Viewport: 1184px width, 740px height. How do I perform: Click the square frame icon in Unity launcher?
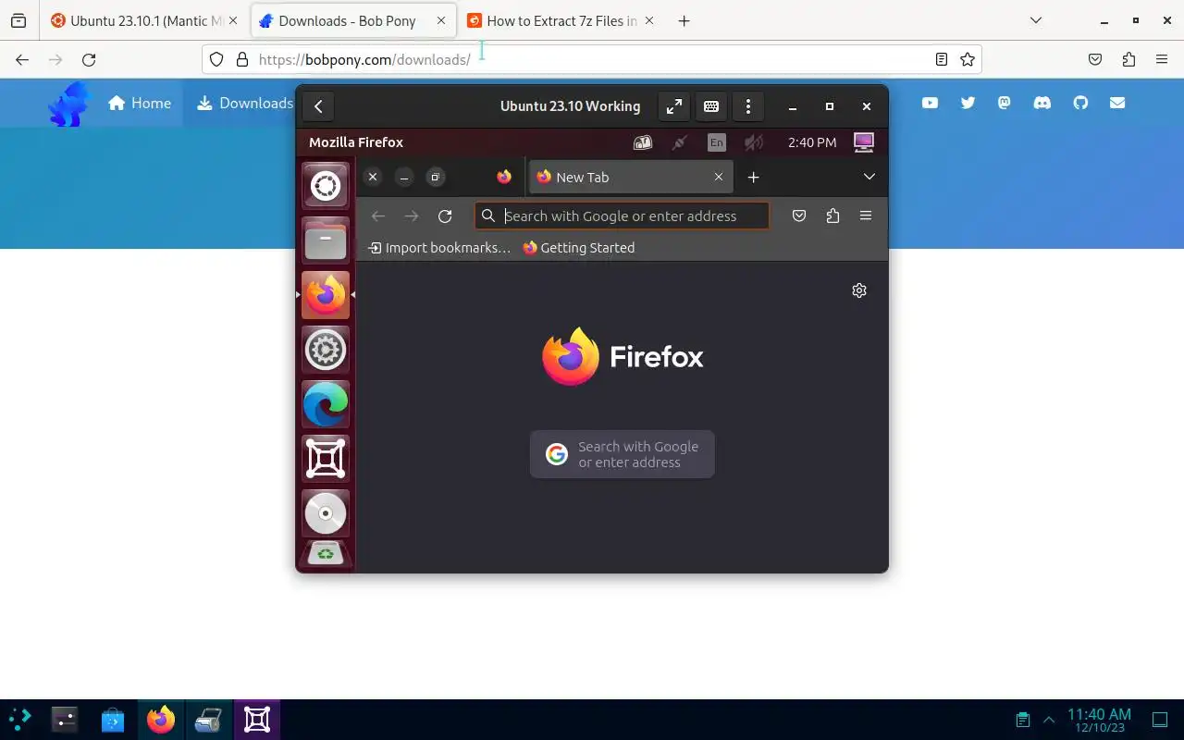coord(326,459)
